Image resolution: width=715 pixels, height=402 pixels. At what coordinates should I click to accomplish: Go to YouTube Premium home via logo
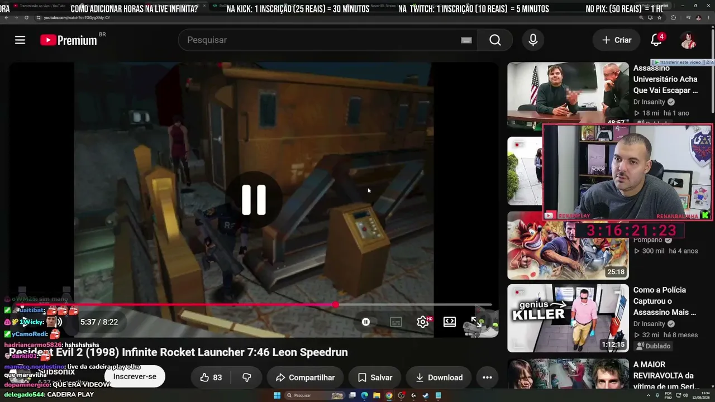pyautogui.click(x=69, y=40)
